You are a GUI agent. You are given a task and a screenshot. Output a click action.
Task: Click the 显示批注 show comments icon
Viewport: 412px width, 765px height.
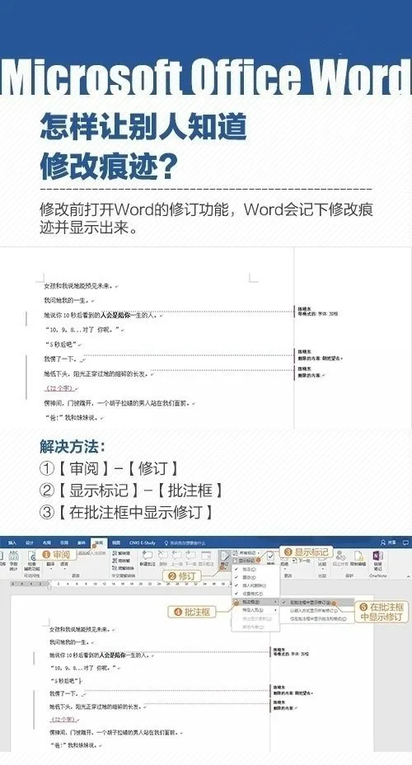[x=206, y=559]
